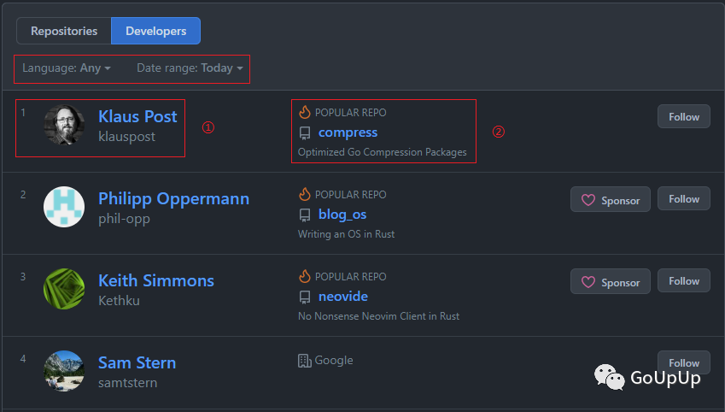The height and width of the screenshot is (412, 725).
Task: Open the Date range dropdown
Action: 190,68
